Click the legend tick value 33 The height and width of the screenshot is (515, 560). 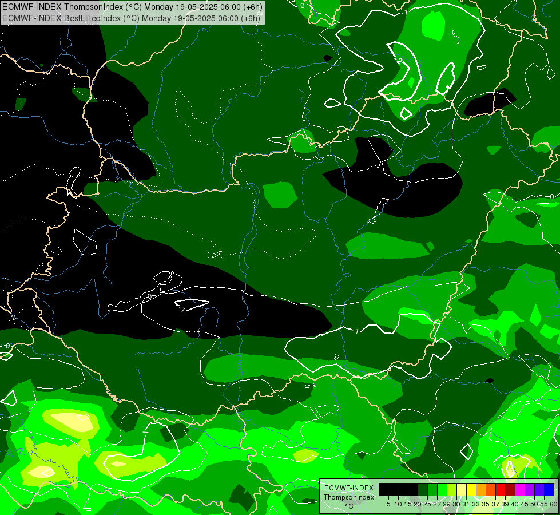coord(476,504)
